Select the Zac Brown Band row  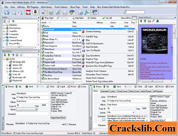pos(61,79)
